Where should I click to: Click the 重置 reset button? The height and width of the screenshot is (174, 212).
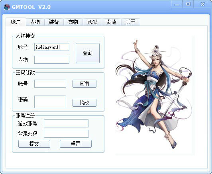[76, 144]
